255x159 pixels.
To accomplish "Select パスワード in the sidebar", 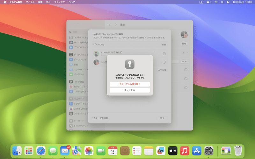I will pos(79,99).
